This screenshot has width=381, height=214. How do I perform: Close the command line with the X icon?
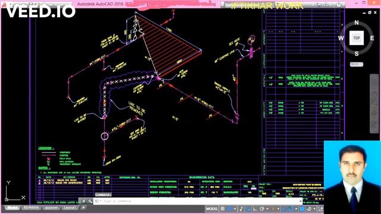[x=83, y=201]
